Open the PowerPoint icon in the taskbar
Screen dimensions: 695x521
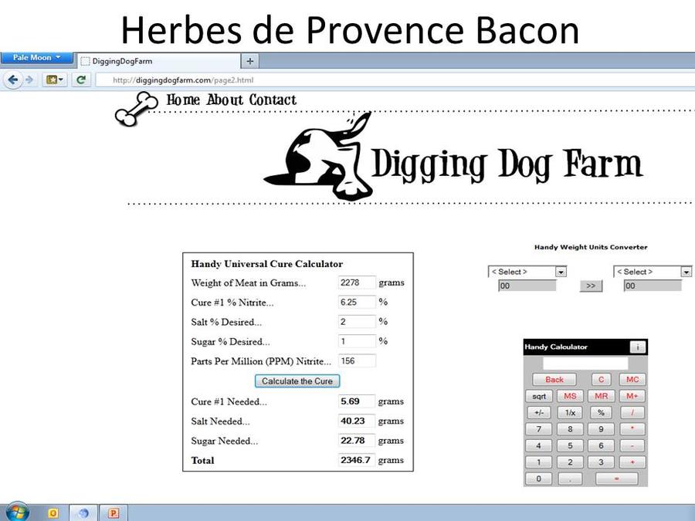(x=114, y=513)
